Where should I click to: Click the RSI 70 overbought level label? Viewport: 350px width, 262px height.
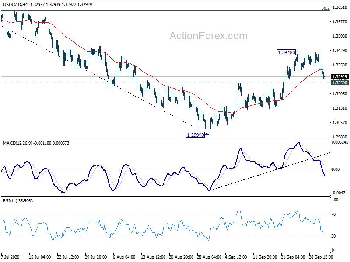point(333,214)
